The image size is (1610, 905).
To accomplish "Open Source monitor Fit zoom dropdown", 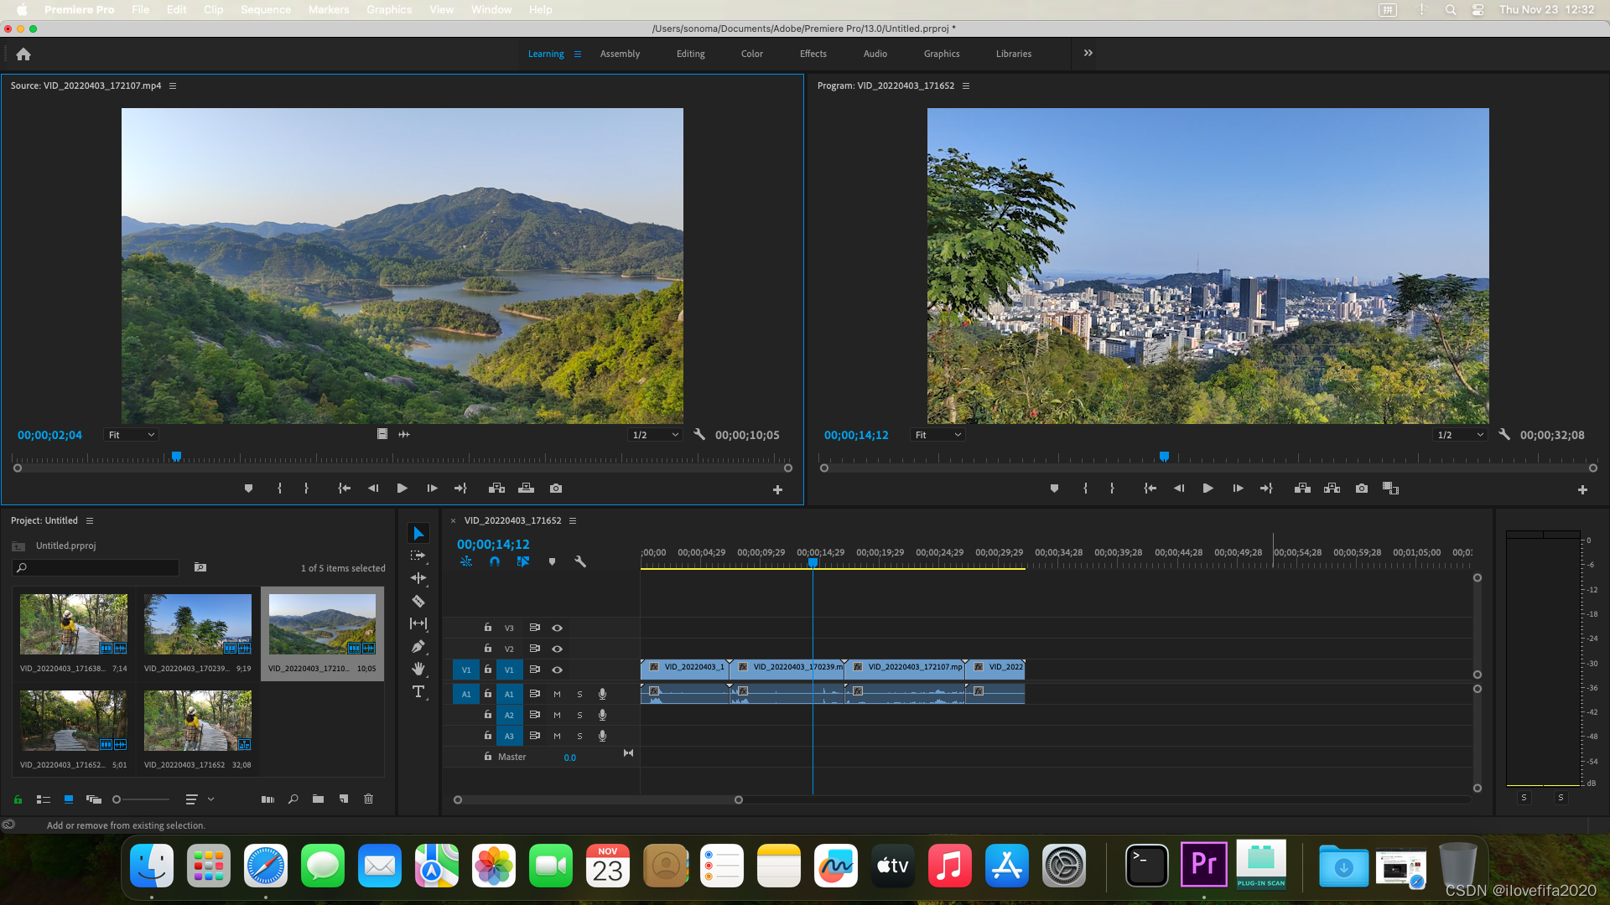I will [x=132, y=435].
